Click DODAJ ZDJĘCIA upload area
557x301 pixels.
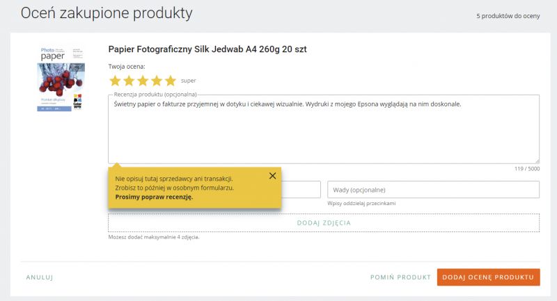point(324,222)
